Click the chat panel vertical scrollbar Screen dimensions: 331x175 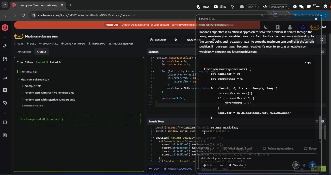point(320,127)
